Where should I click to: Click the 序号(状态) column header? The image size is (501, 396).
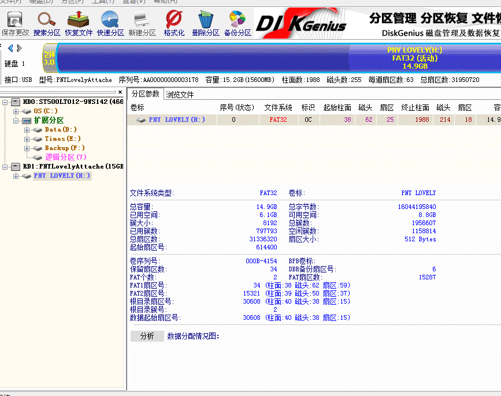pos(237,107)
